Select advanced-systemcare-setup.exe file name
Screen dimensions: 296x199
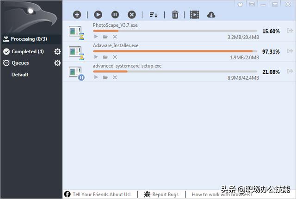(127, 66)
